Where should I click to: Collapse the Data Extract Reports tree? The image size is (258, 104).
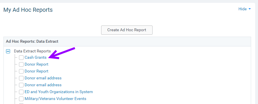click(x=8, y=51)
